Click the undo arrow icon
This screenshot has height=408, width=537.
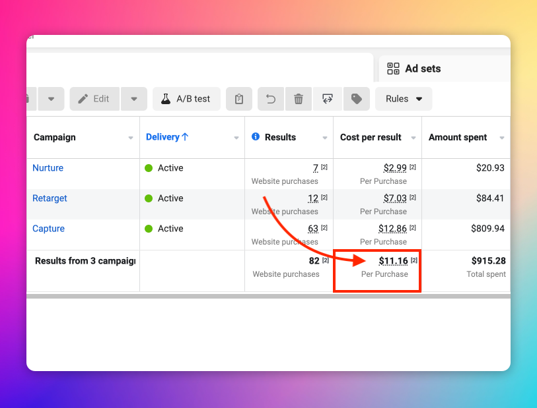tap(271, 99)
